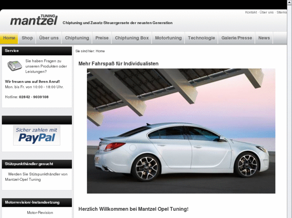Click the telephone icon in Service box
This screenshot has width=292, height=218.
15,66
